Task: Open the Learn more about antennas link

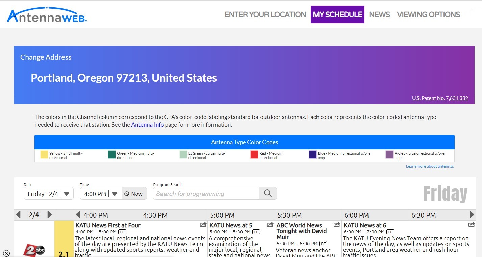Action: (x=430, y=166)
